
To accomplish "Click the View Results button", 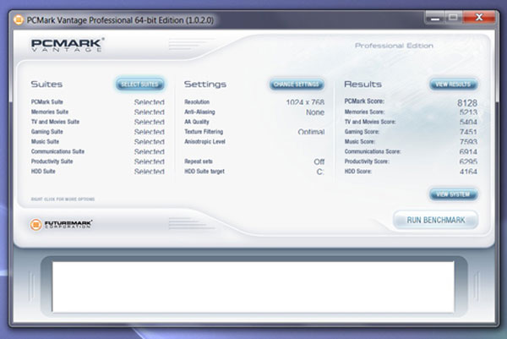I will (x=453, y=85).
